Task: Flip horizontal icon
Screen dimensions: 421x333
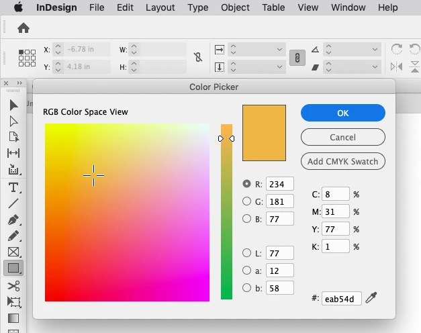Action: [397, 66]
